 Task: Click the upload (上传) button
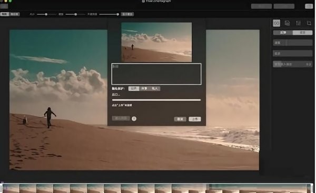tap(195, 119)
